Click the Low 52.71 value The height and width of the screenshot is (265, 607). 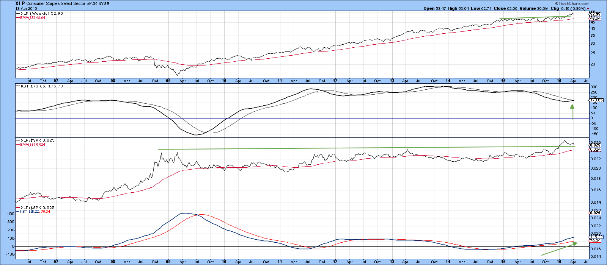(x=481, y=8)
